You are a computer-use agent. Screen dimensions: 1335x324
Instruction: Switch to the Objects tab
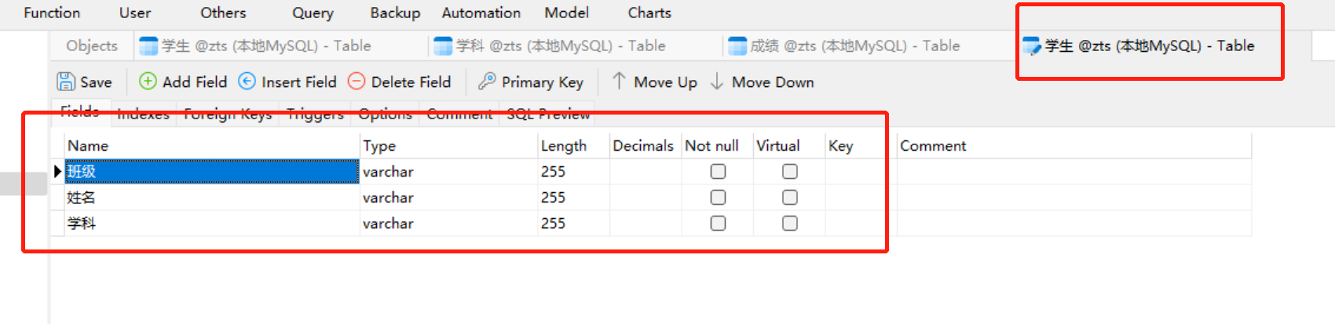[x=92, y=46]
